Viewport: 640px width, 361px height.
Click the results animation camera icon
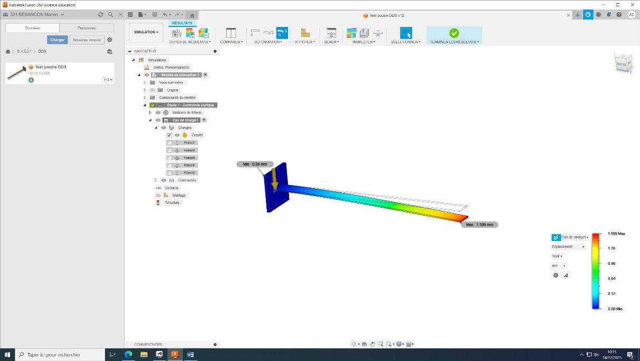pos(177,33)
